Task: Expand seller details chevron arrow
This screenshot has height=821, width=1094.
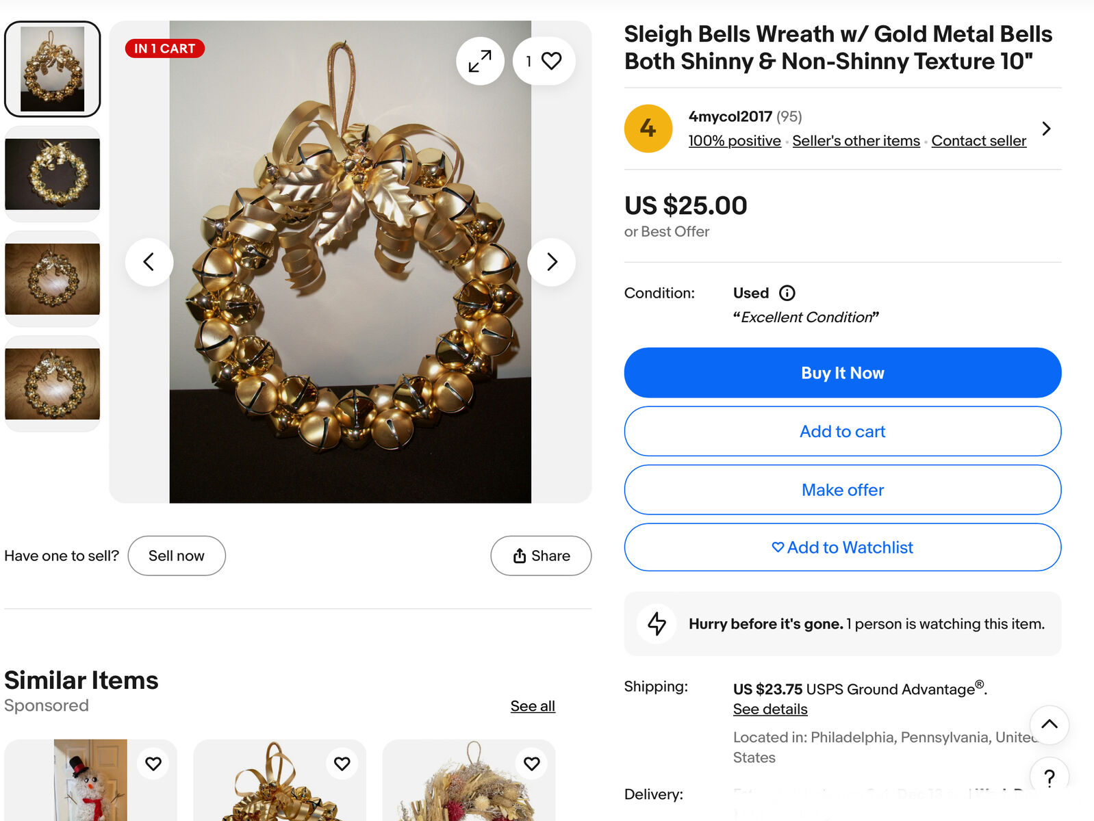Action: (x=1046, y=129)
